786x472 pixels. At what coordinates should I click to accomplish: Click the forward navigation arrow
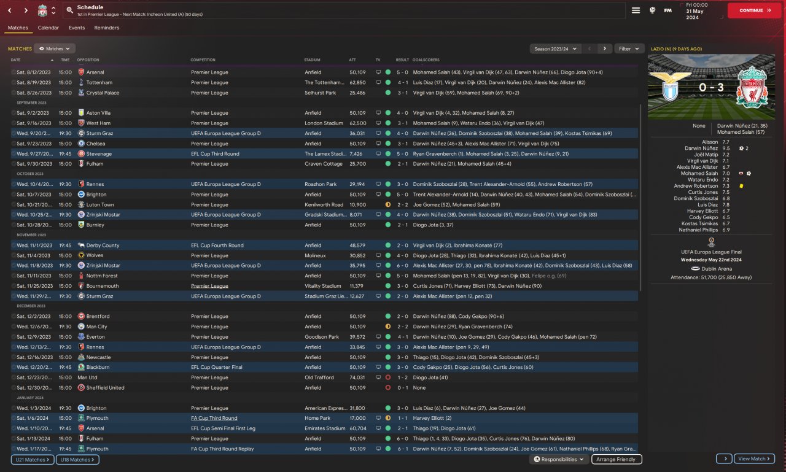coord(26,10)
